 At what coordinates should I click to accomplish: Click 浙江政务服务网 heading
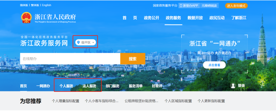44,43
